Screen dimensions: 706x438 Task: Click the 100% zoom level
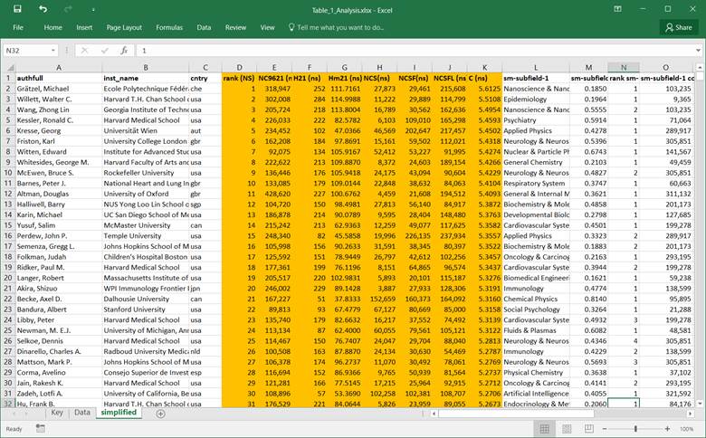(x=686, y=429)
